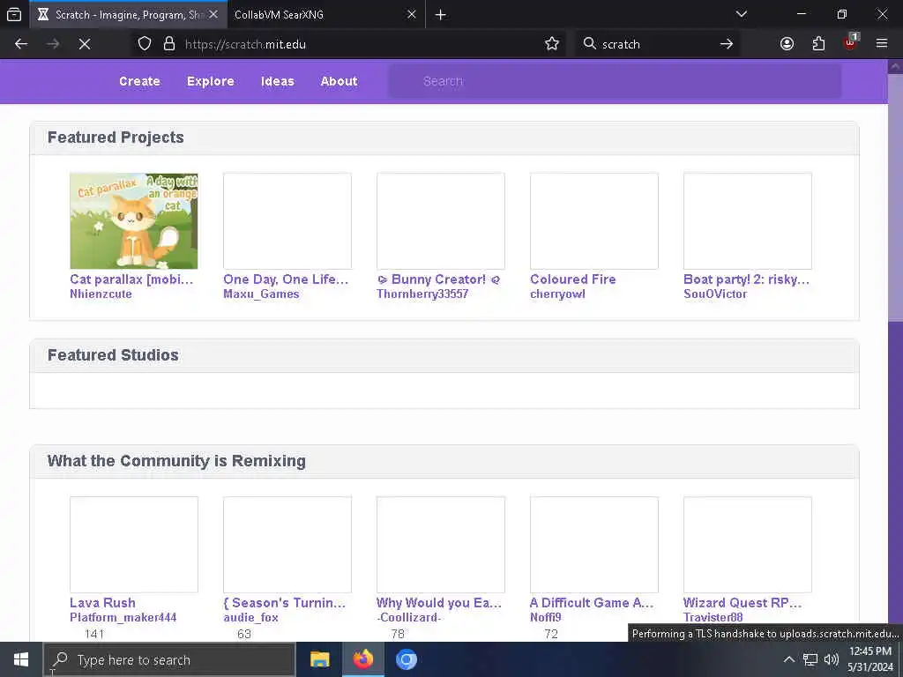Open Why Would you Ea... project link
The height and width of the screenshot is (677, 903).
click(439, 603)
